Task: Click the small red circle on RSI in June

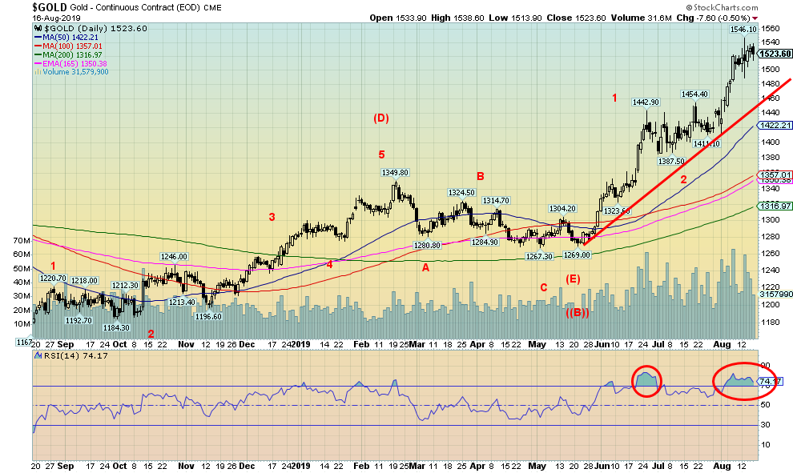Action: click(647, 379)
